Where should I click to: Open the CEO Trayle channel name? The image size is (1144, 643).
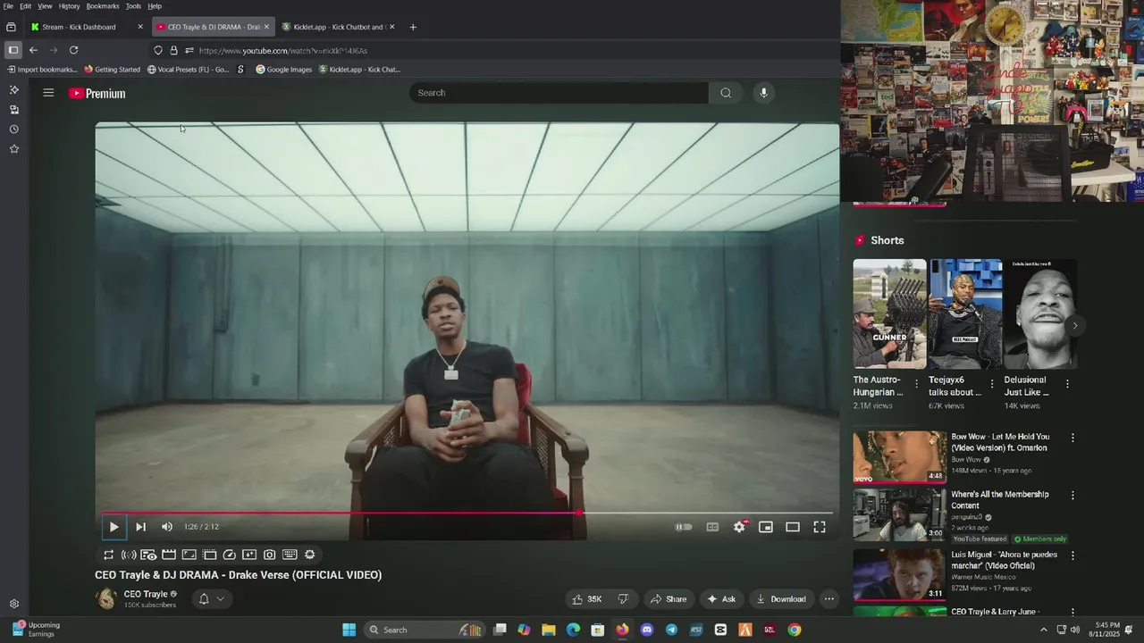(145, 594)
